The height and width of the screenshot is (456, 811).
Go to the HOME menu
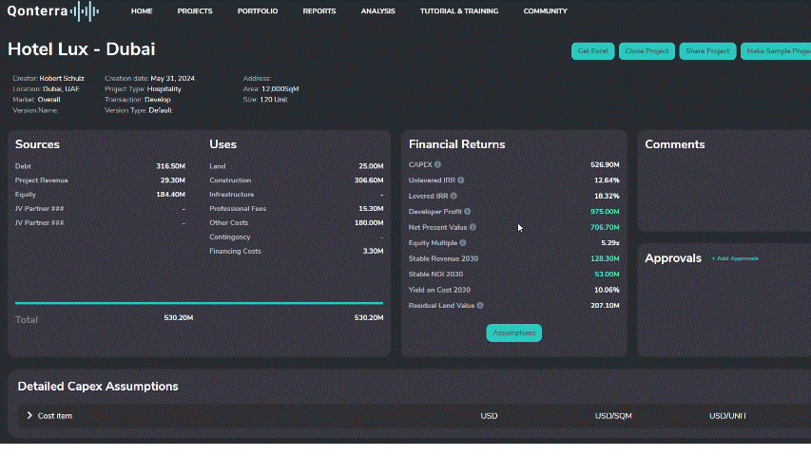(x=142, y=10)
